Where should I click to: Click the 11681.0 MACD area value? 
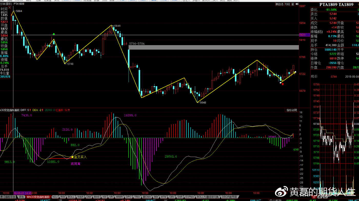53,162
